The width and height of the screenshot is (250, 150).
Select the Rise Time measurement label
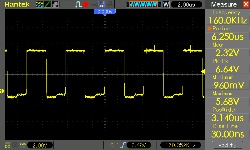225,126
